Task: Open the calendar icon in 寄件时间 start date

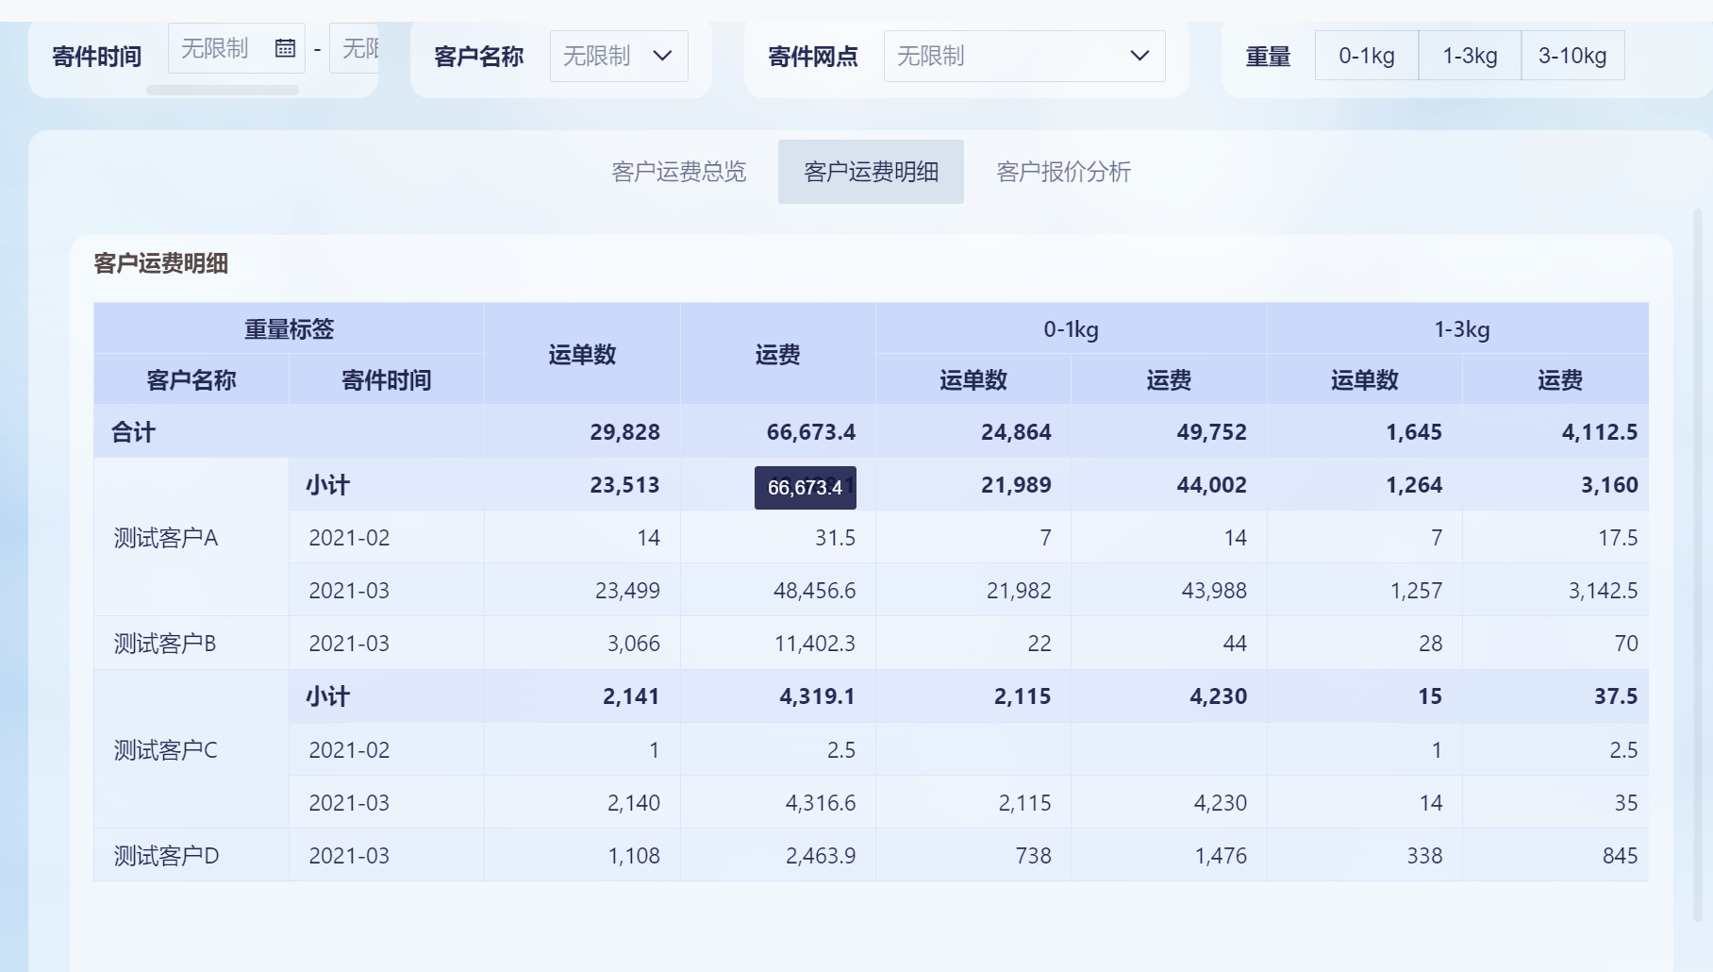Action: [x=285, y=48]
